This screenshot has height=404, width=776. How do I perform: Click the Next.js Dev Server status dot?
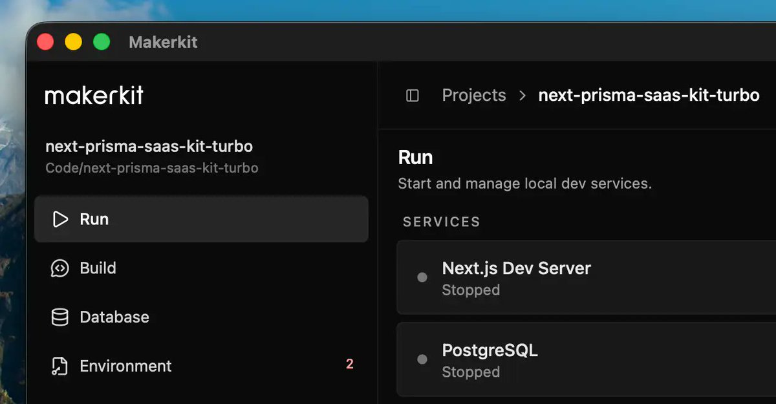(422, 277)
